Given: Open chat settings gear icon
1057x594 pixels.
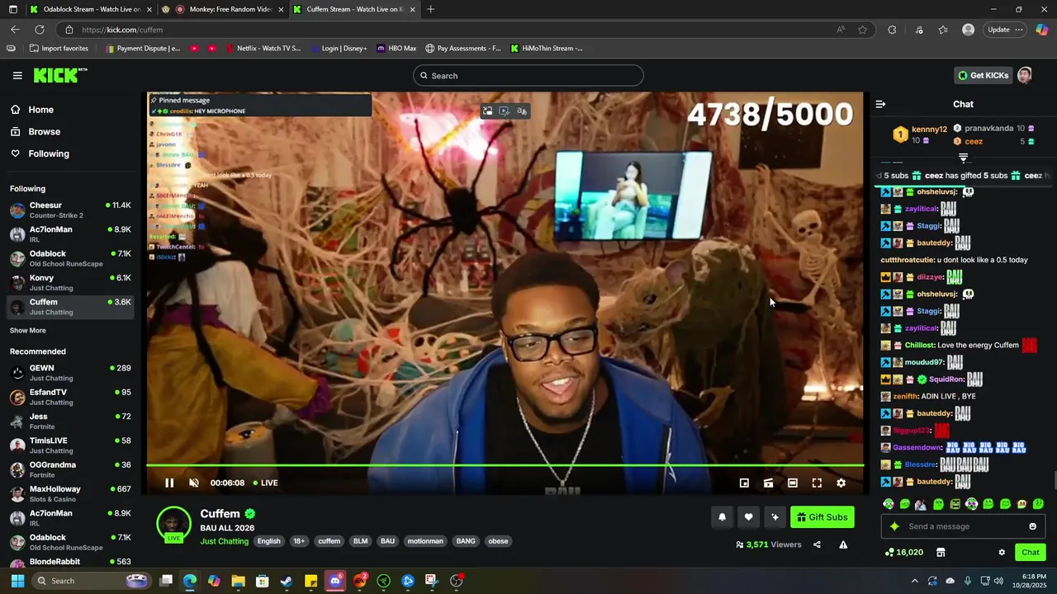Looking at the screenshot, I should click(x=1002, y=552).
